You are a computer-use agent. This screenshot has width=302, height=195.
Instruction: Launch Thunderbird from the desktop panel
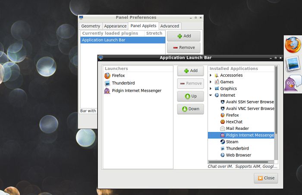[x=293, y=64]
